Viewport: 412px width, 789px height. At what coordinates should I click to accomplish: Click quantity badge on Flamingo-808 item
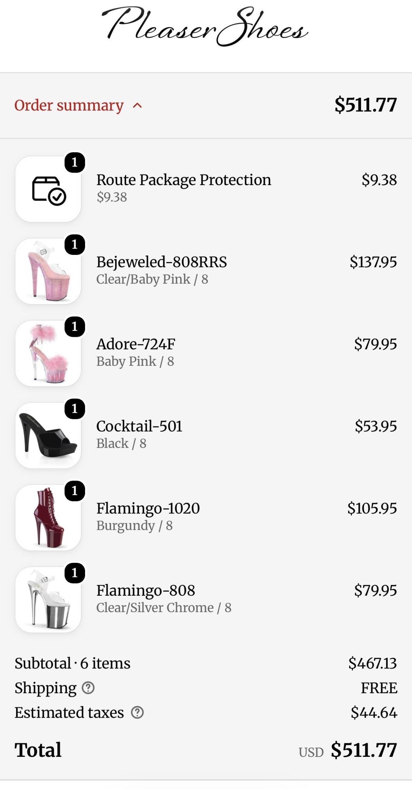(x=75, y=573)
